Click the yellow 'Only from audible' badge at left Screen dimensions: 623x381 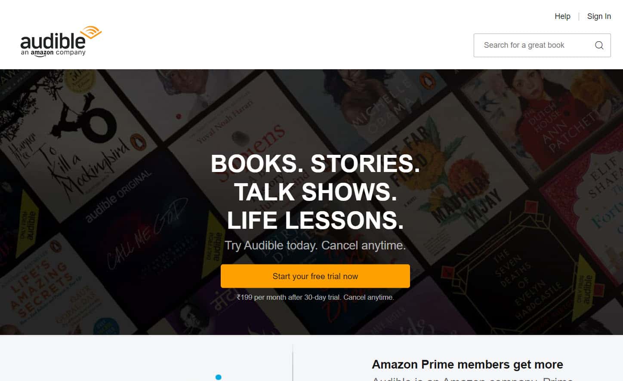[x=28, y=221]
